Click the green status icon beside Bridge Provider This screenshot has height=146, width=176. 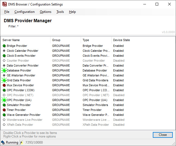(x=4, y=46)
